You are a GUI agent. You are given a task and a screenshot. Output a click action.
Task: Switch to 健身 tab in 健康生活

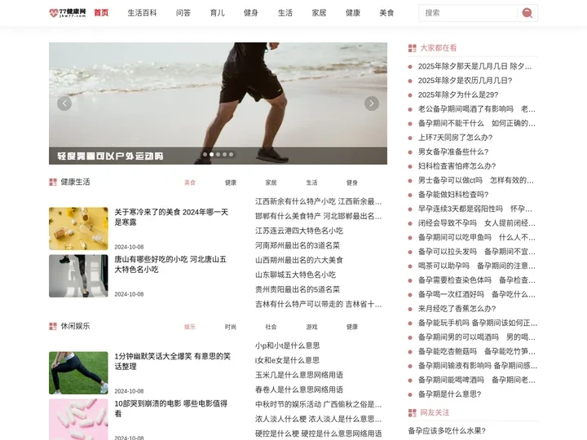tap(352, 183)
